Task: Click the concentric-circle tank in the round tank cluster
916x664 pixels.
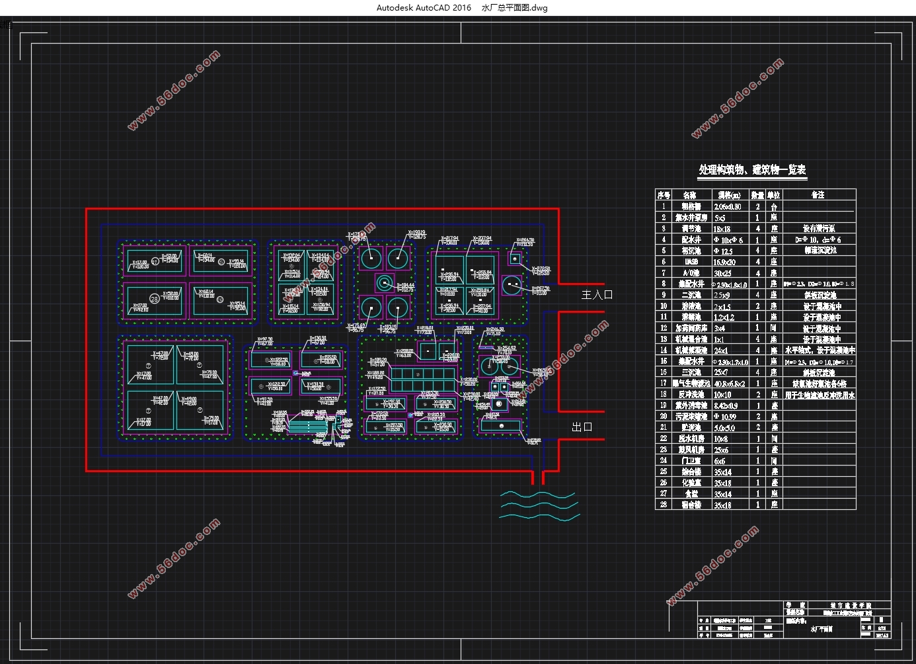Action: coord(384,284)
